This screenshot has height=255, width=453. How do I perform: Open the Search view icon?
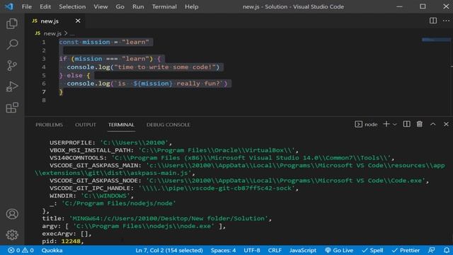pos(12,45)
